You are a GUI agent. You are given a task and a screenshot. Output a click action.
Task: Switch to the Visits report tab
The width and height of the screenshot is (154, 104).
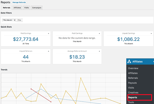[x=26, y=8]
